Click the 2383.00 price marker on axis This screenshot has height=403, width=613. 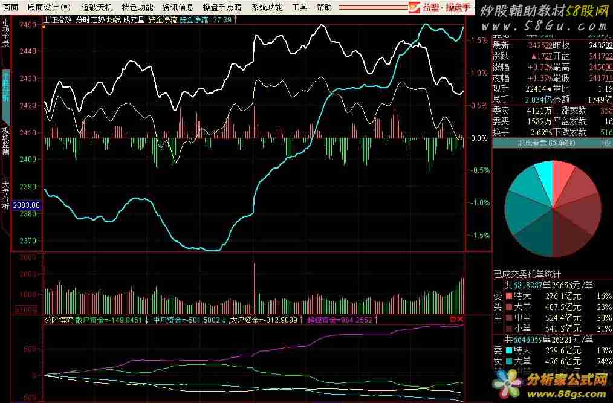tap(27, 205)
